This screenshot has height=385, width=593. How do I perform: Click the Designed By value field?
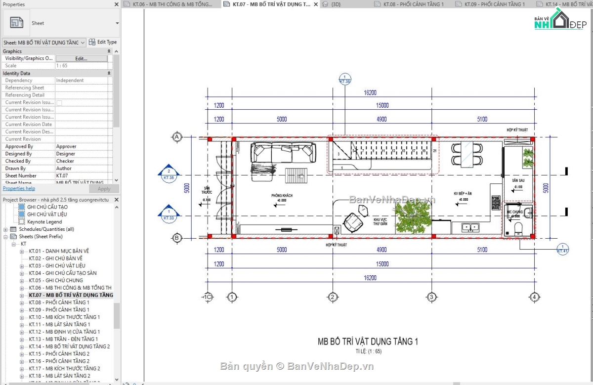(81, 154)
